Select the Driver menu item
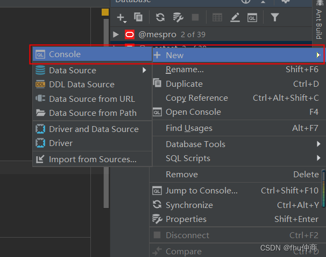326x257 pixels. point(93,143)
